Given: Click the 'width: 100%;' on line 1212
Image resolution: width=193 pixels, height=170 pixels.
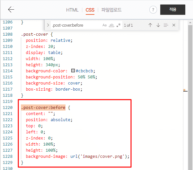Looking at the screenshot, I should coord(40,58).
